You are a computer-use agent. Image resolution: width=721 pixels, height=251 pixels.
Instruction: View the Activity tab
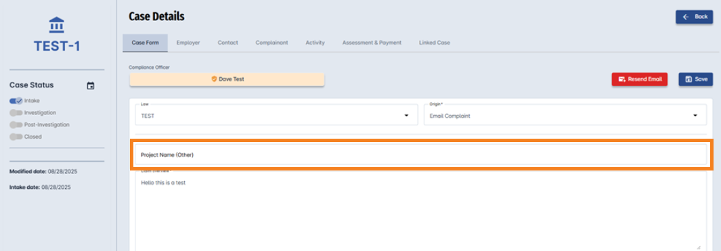pyautogui.click(x=315, y=43)
